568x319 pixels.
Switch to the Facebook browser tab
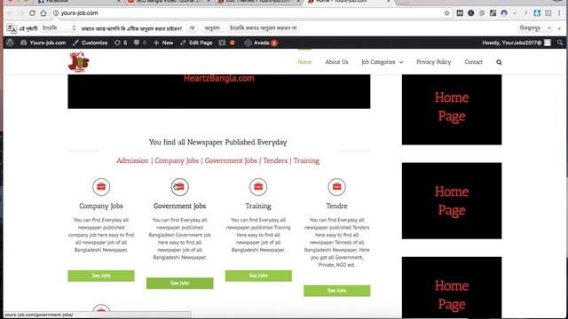(x=79, y=2)
